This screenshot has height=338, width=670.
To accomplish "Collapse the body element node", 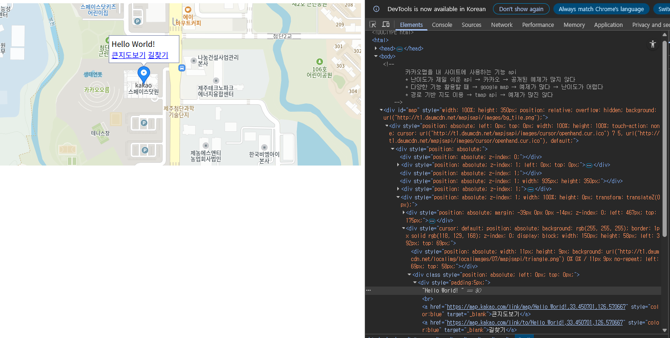I will coord(376,56).
